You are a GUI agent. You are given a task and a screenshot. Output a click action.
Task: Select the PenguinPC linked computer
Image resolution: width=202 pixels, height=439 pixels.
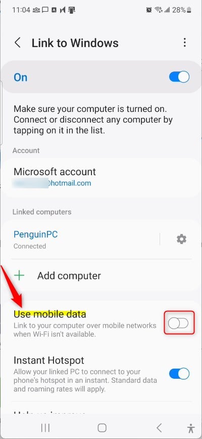click(x=84, y=240)
